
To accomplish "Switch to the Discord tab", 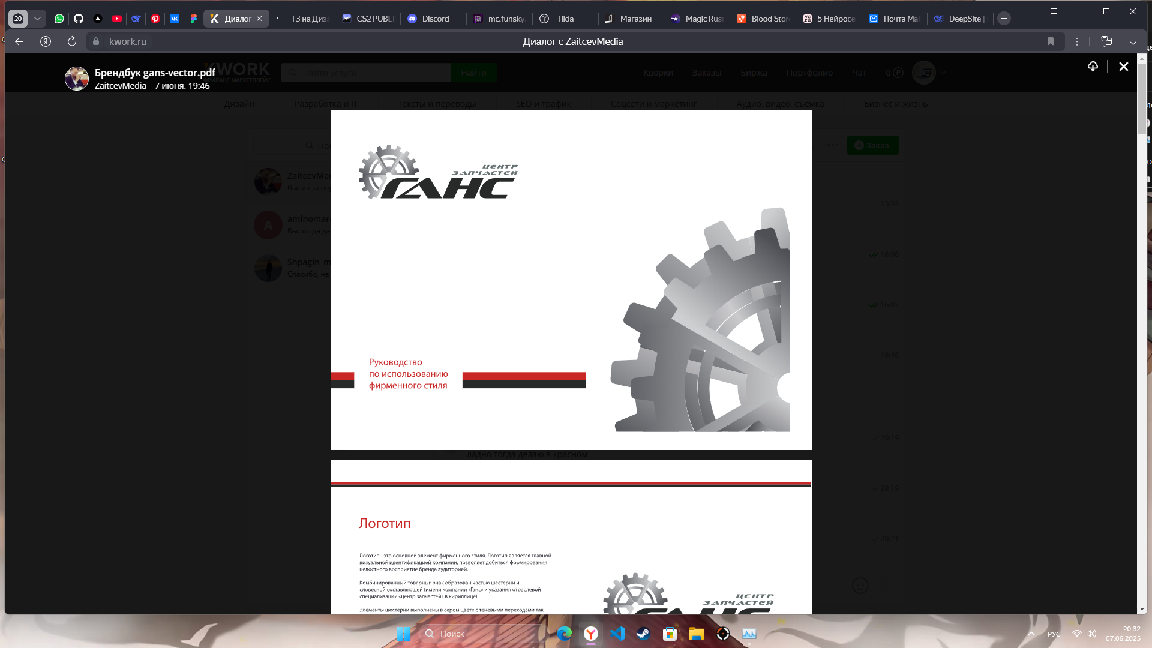I will pyautogui.click(x=434, y=19).
